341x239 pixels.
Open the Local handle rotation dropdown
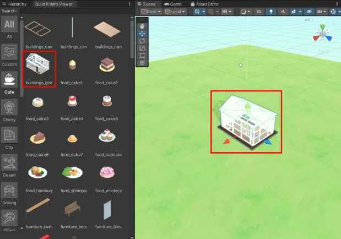click(175, 12)
